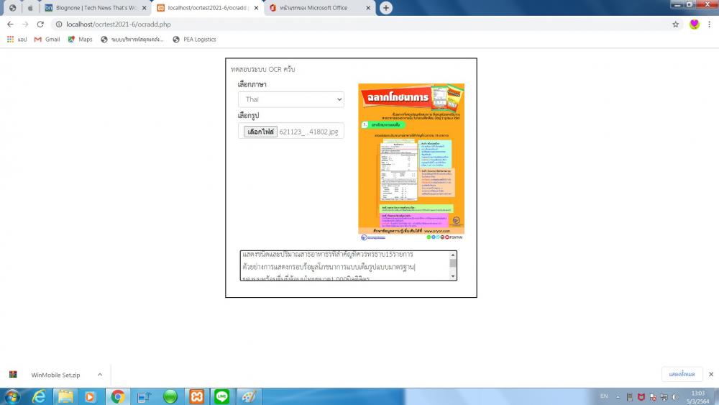
Task: Open Chrome's three-dot menu
Action: coord(710,24)
